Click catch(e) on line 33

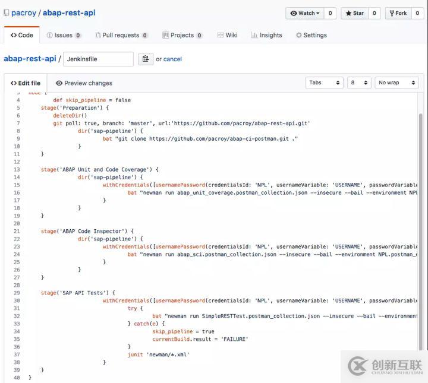point(146,324)
